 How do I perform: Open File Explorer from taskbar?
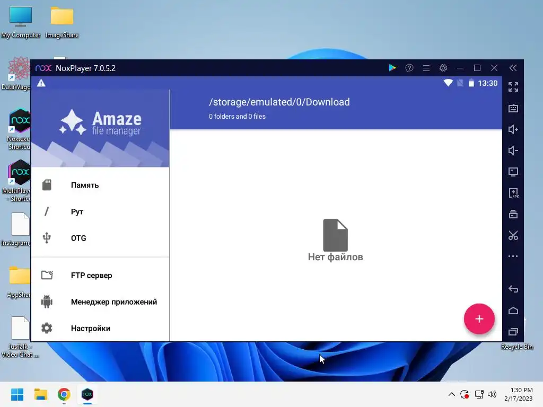40,394
